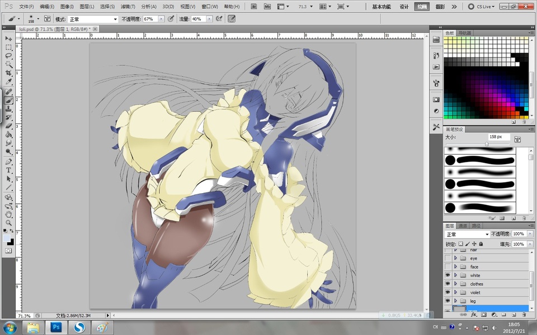Select the Paint Bucket tool
537x335 pixels.
8,135
